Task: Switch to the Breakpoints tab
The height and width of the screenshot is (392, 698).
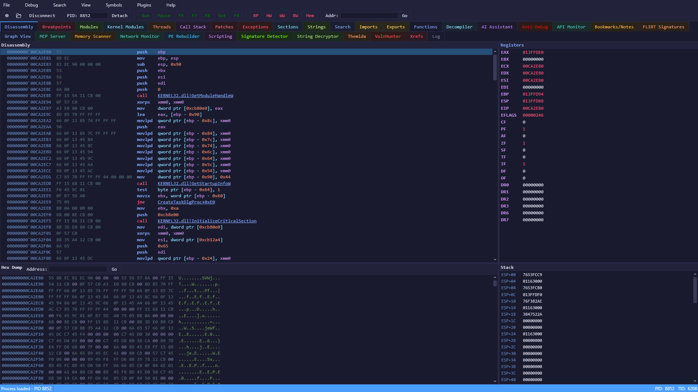Action: (56, 27)
